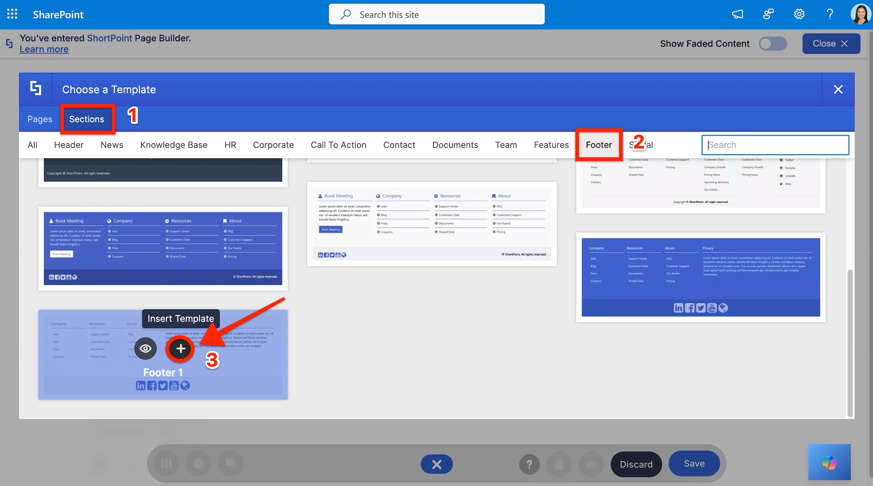Click the Close button for Page Builder
This screenshot has width=873, height=486.
(831, 43)
